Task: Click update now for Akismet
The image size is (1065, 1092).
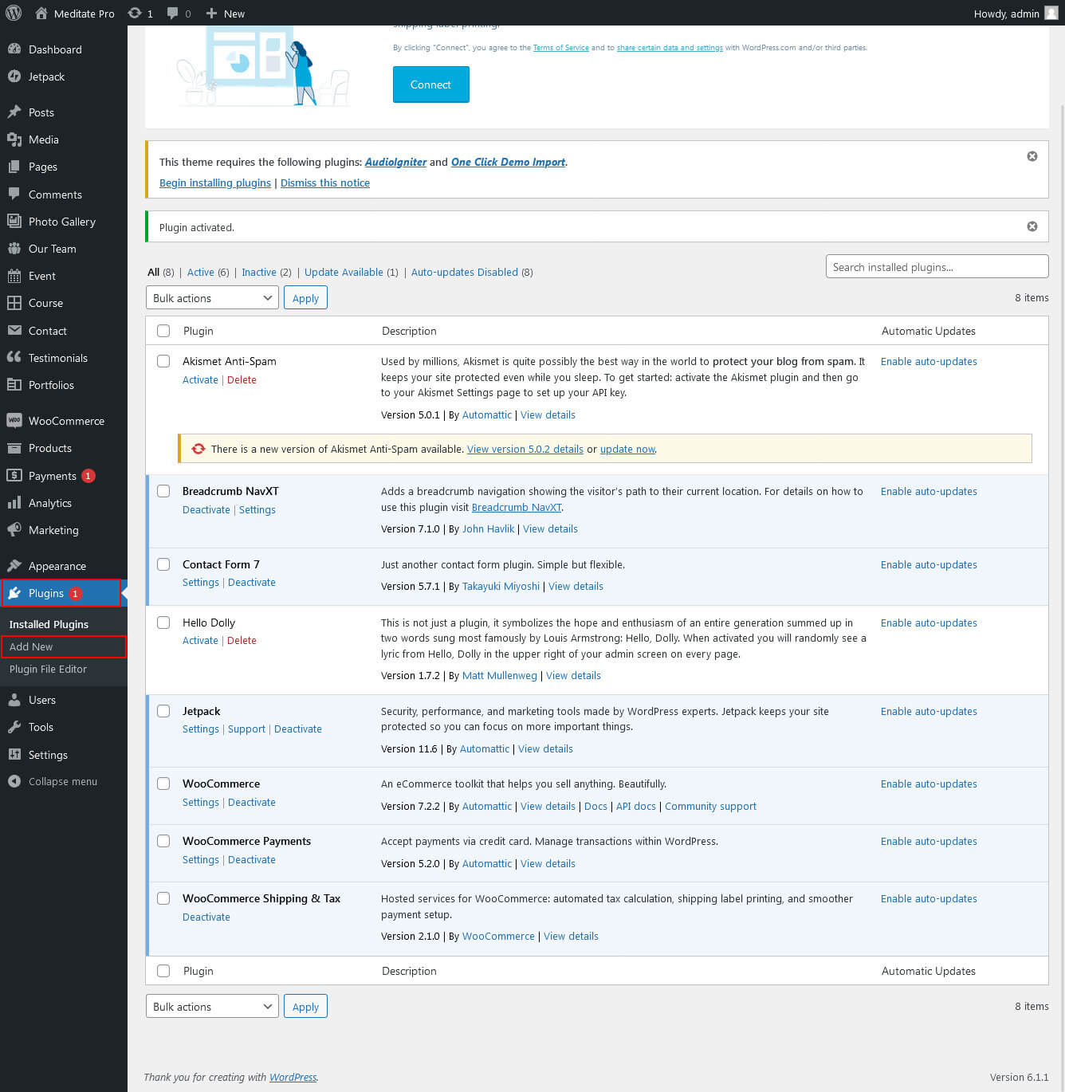Action: click(x=627, y=449)
